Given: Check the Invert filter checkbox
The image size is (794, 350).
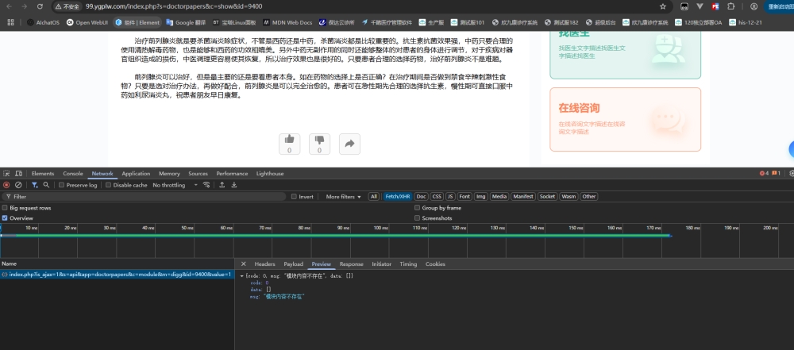Looking at the screenshot, I should pyautogui.click(x=294, y=197).
